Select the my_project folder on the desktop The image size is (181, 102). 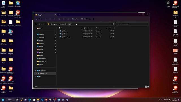[11, 4]
